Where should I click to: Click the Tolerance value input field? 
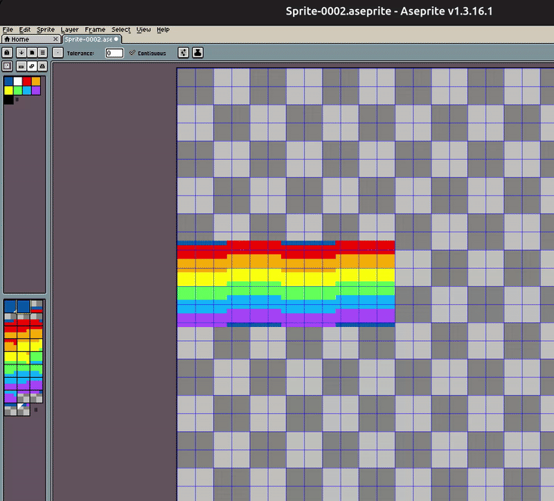pos(114,53)
